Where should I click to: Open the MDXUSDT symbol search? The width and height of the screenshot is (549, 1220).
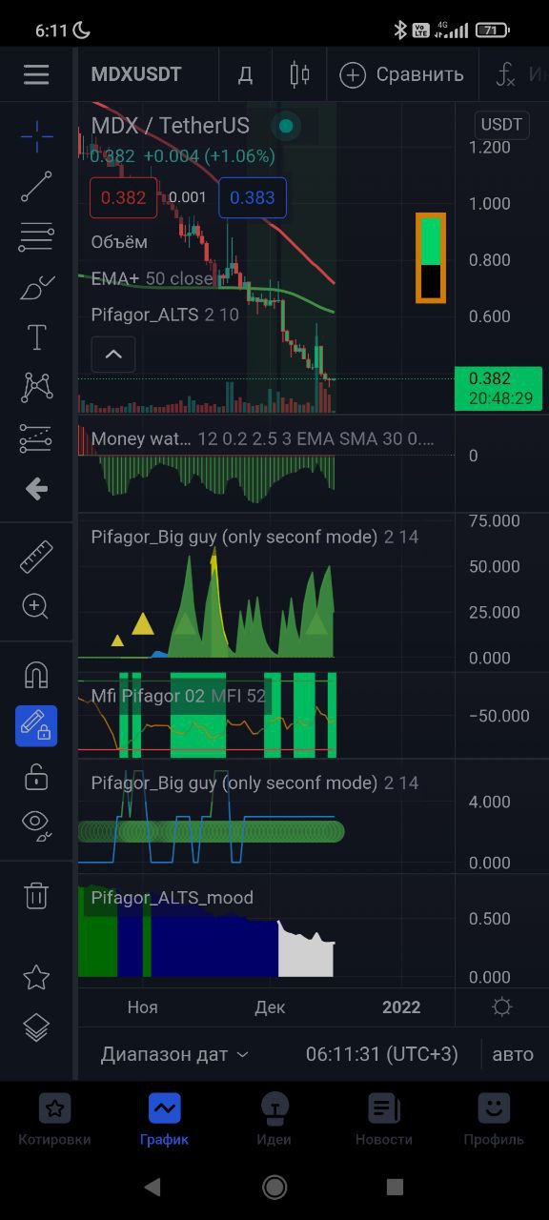[136, 74]
